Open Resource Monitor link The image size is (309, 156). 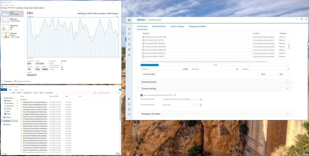click(23, 81)
